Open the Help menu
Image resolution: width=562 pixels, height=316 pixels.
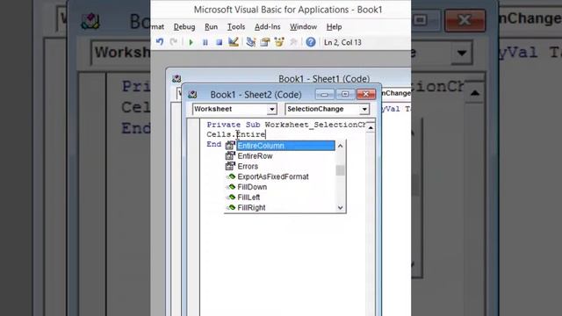coord(334,27)
